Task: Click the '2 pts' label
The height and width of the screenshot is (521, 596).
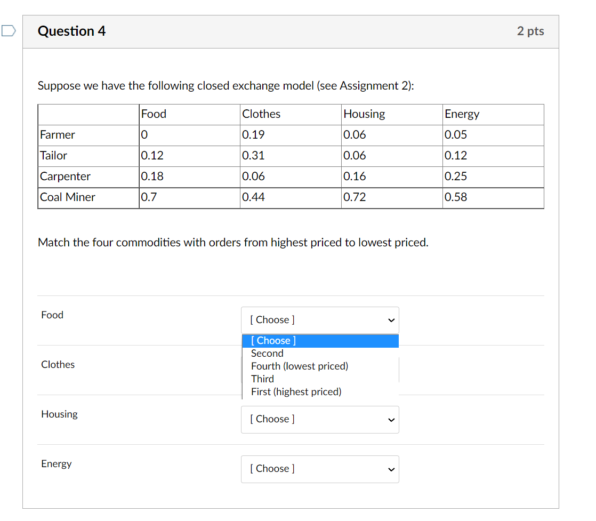Action: coord(530,31)
